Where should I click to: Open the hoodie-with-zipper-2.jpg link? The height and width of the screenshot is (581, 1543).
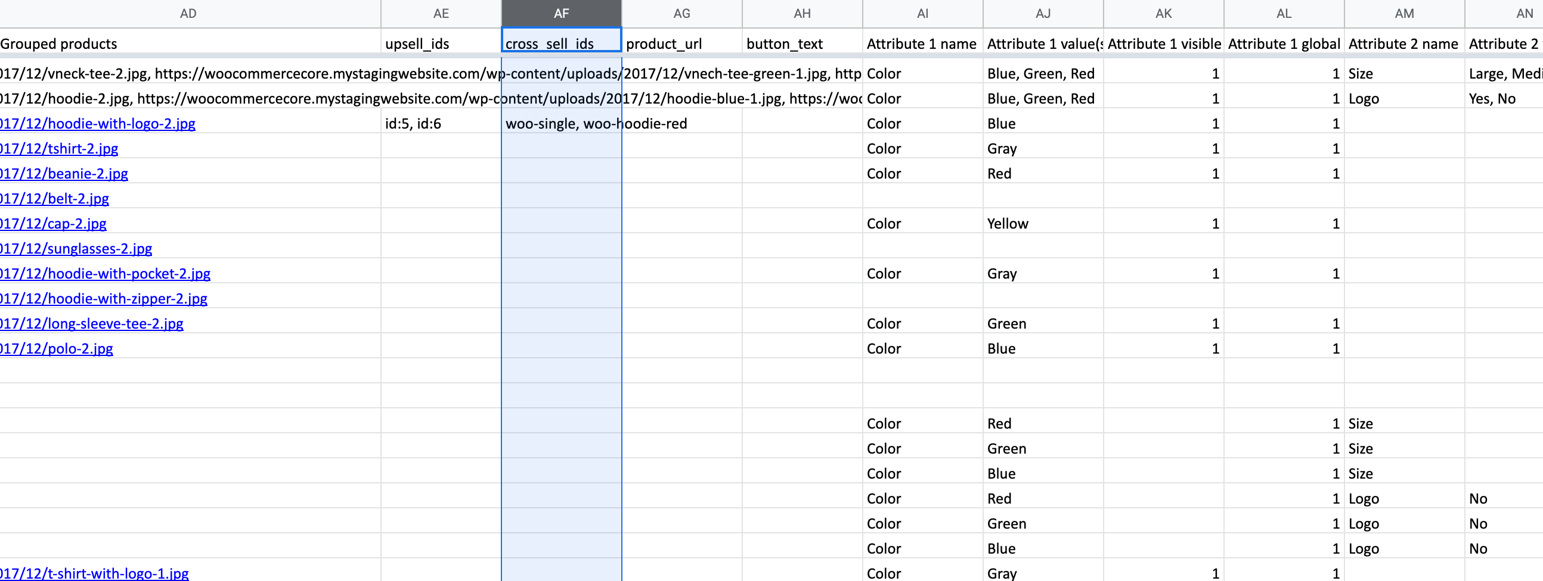pyautogui.click(x=104, y=299)
